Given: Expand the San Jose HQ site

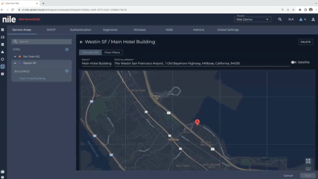Looking at the screenshot, I should tap(15, 57).
